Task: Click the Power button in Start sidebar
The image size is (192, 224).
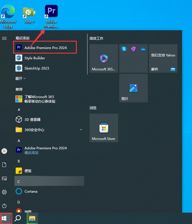Action: pyautogui.click(x=4, y=206)
